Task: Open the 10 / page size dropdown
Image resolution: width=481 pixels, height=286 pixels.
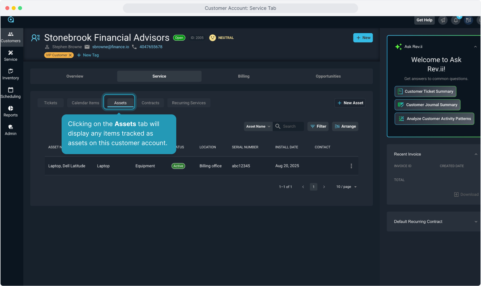Action: click(x=346, y=187)
